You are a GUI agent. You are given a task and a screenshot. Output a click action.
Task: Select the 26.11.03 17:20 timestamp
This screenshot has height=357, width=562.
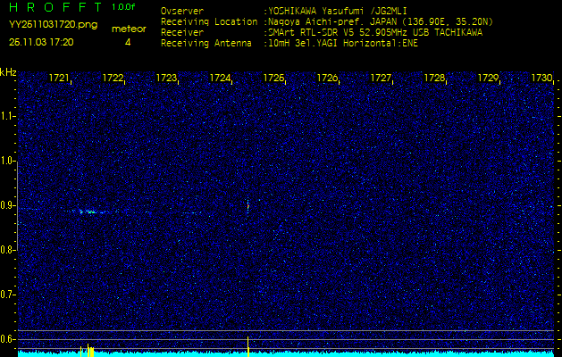click(x=41, y=42)
